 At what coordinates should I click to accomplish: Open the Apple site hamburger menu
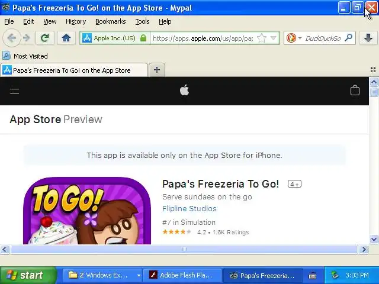(x=14, y=91)
